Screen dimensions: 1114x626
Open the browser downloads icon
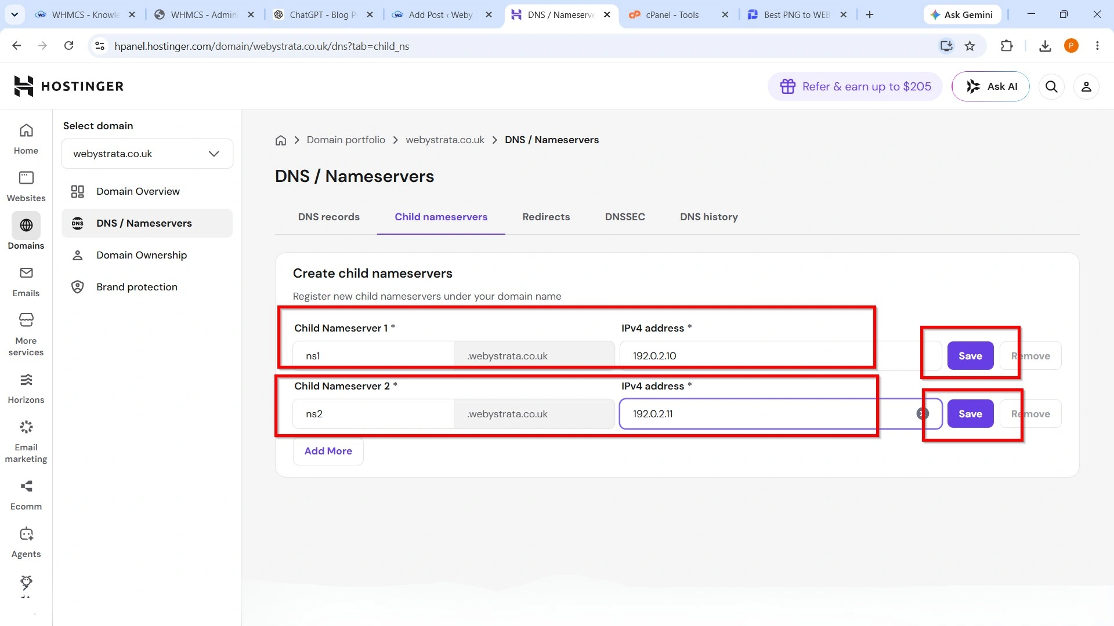tap(1045, 46)
